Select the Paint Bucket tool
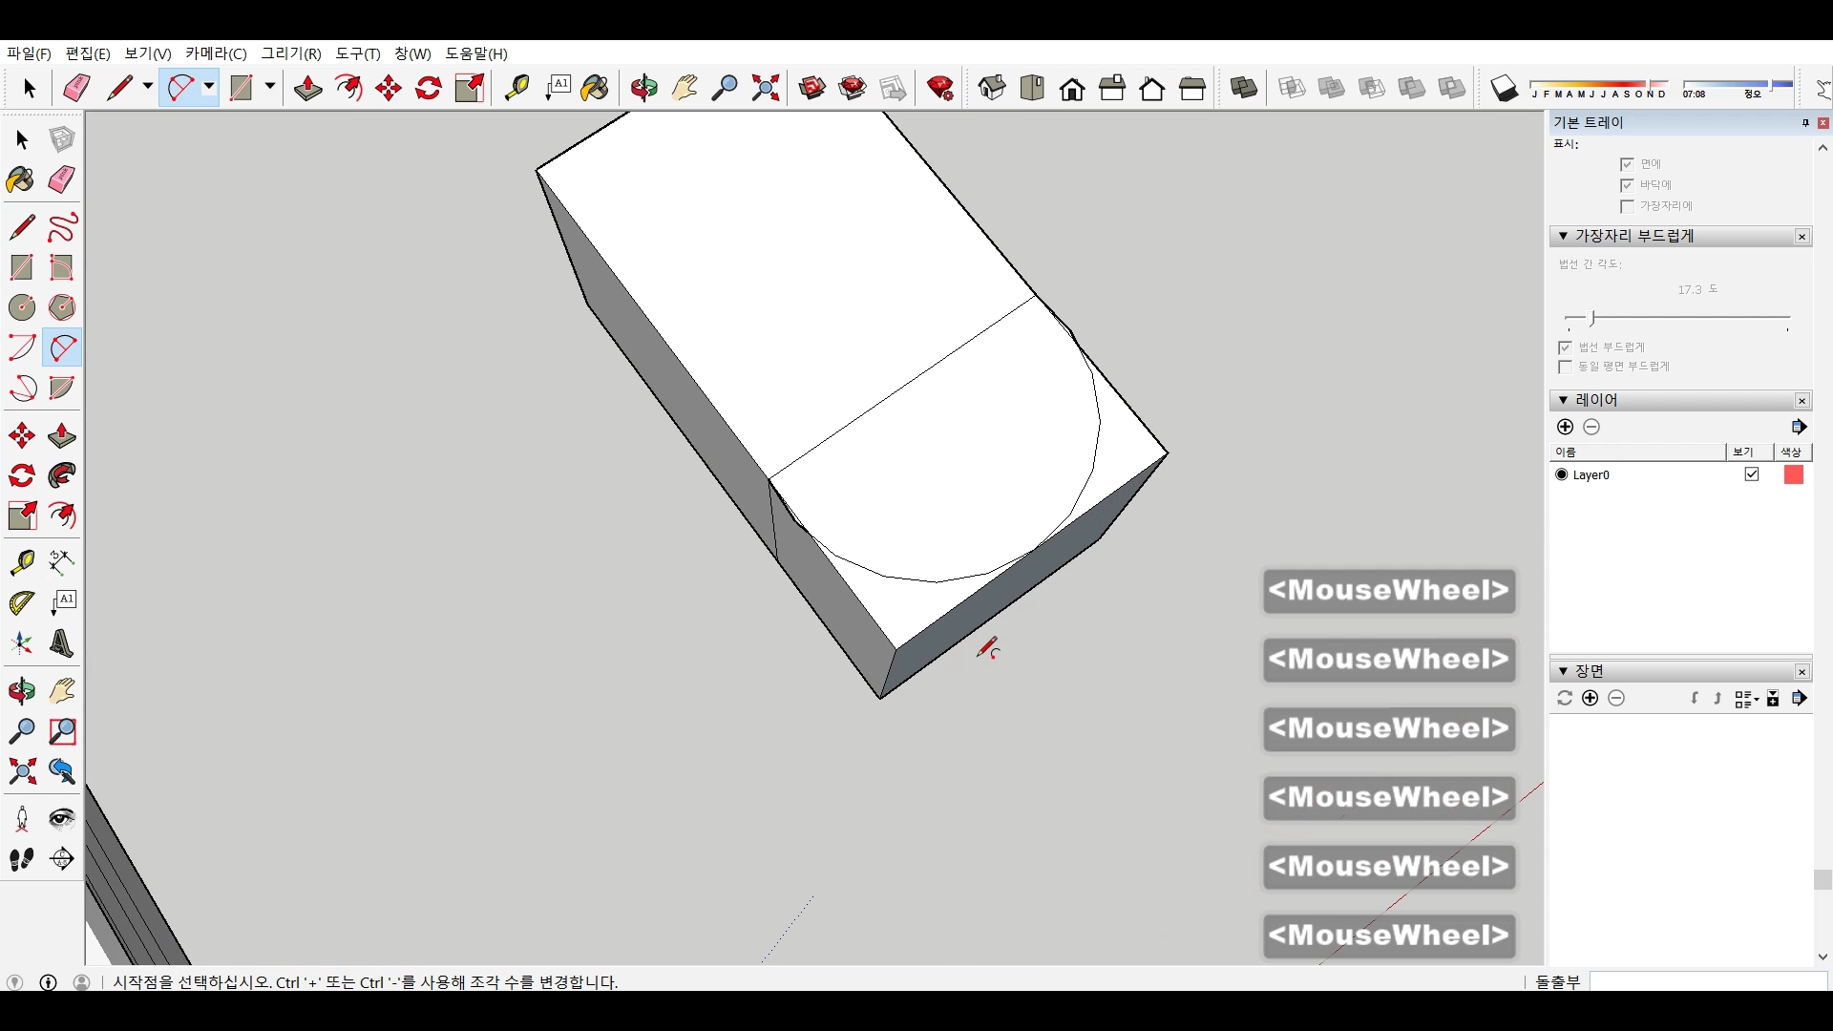1833x1031 pixels. point(21,179)
